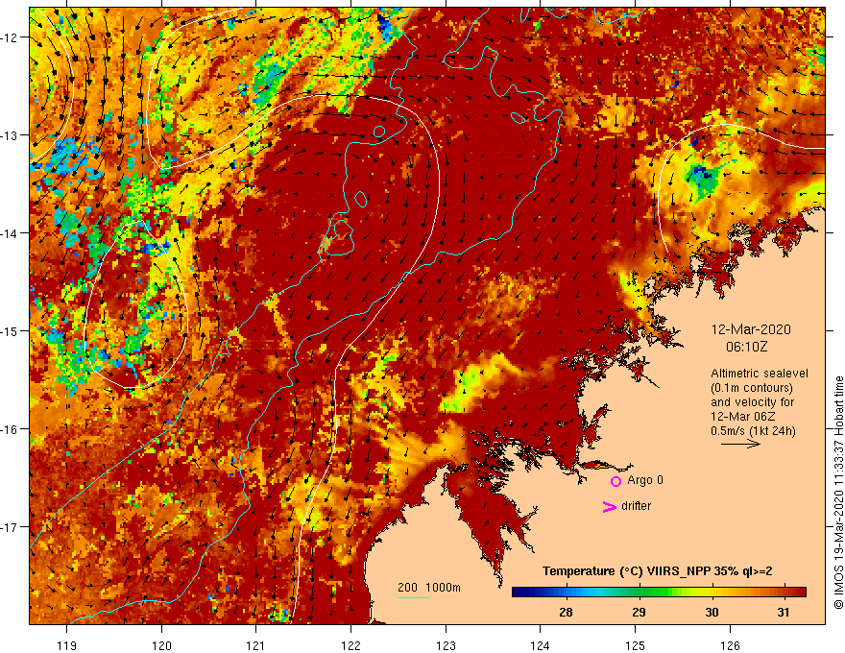845x653 pixels.
Task: Click the '-16' latitude axis label
Action: coord(11,429)
